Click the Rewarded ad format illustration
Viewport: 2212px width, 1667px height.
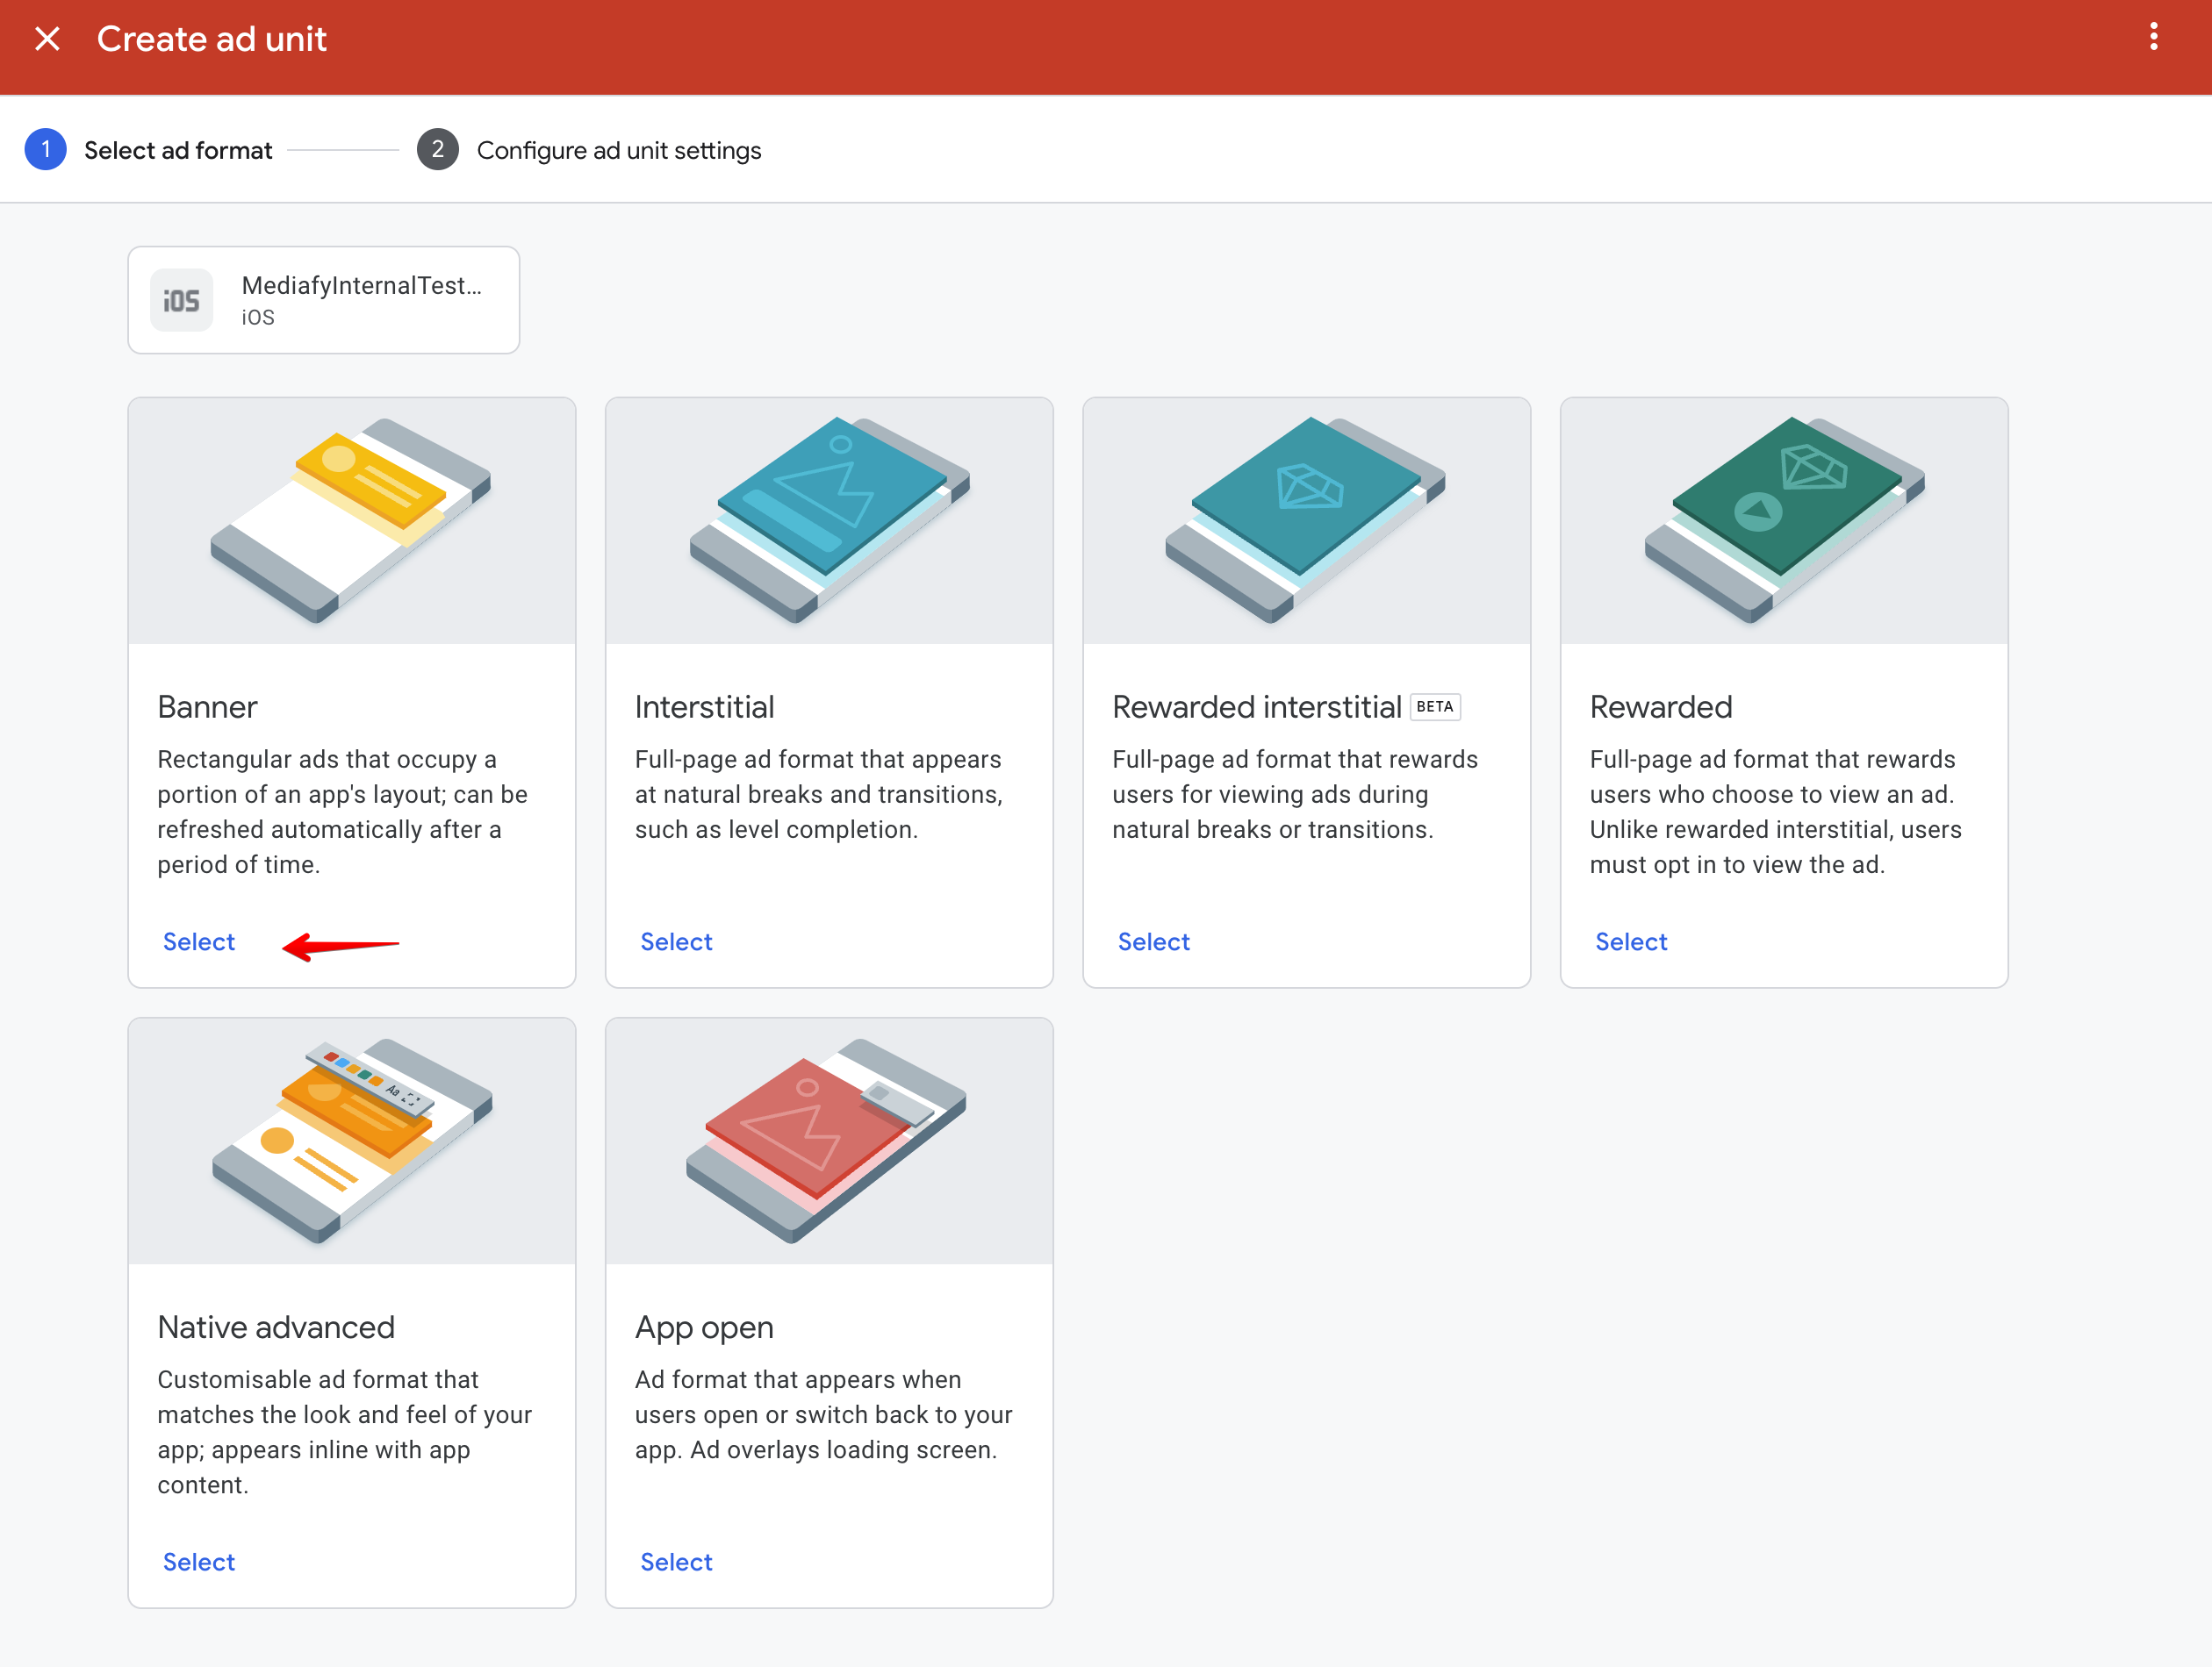coord(1783,520)
